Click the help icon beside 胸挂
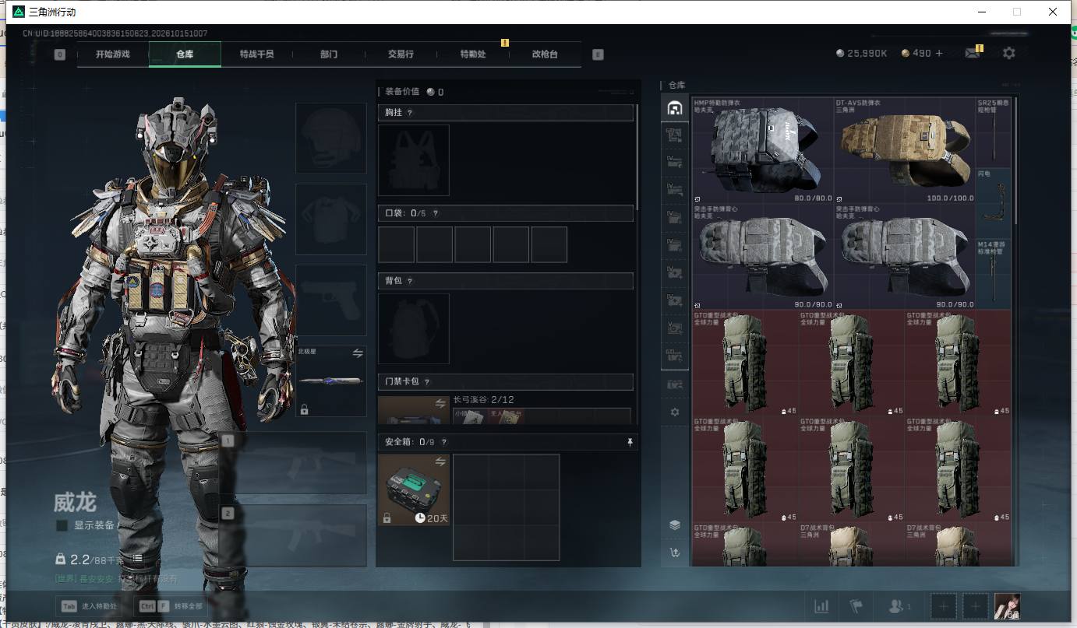 (x=410, y=113)
